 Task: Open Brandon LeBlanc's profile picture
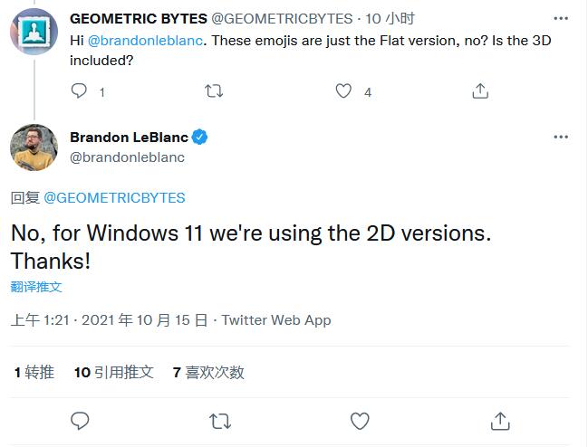pos(34,147)
